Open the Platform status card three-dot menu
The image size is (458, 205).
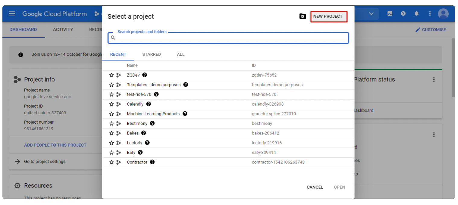pyautogui.click(x=434, y=80)
